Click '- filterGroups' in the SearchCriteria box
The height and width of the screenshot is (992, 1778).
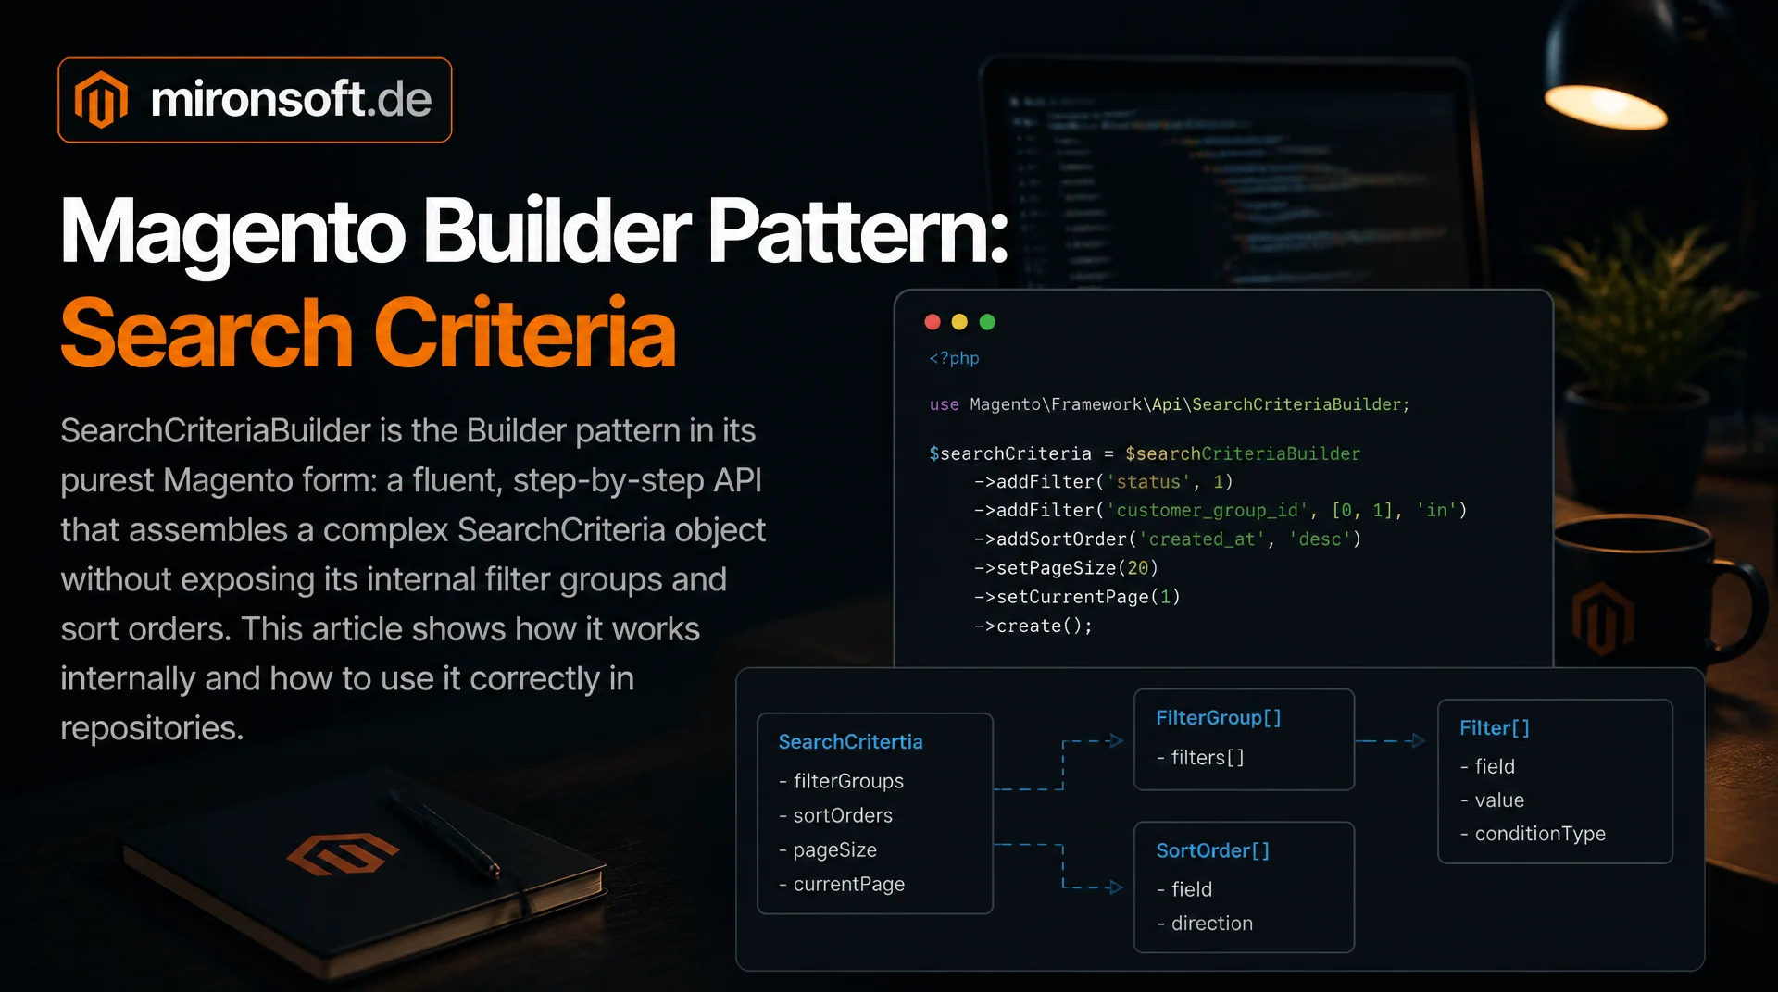[x=841, y=781]
